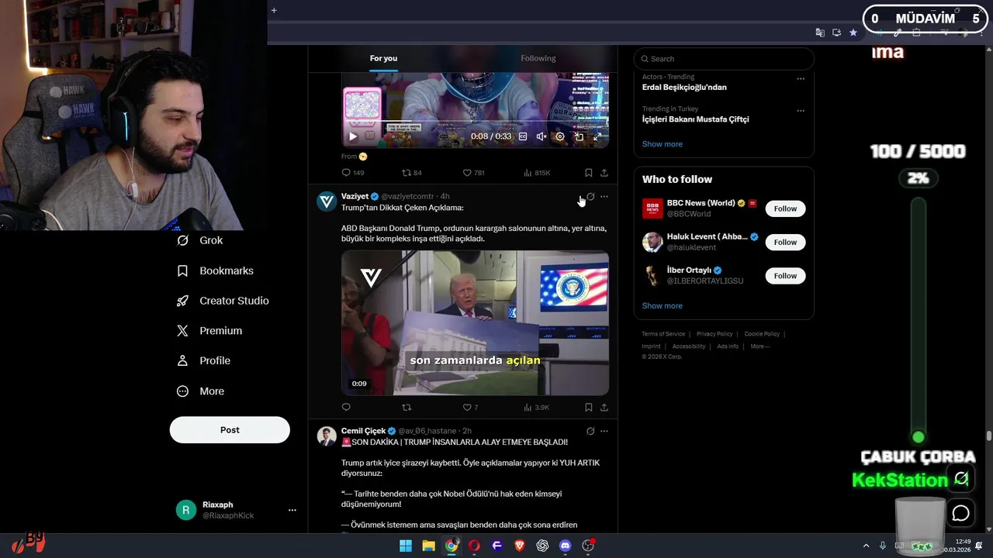This screenshot has width=993, height=558.
Task: Open the Privacy Policy link
Action: tap(714, 334)
